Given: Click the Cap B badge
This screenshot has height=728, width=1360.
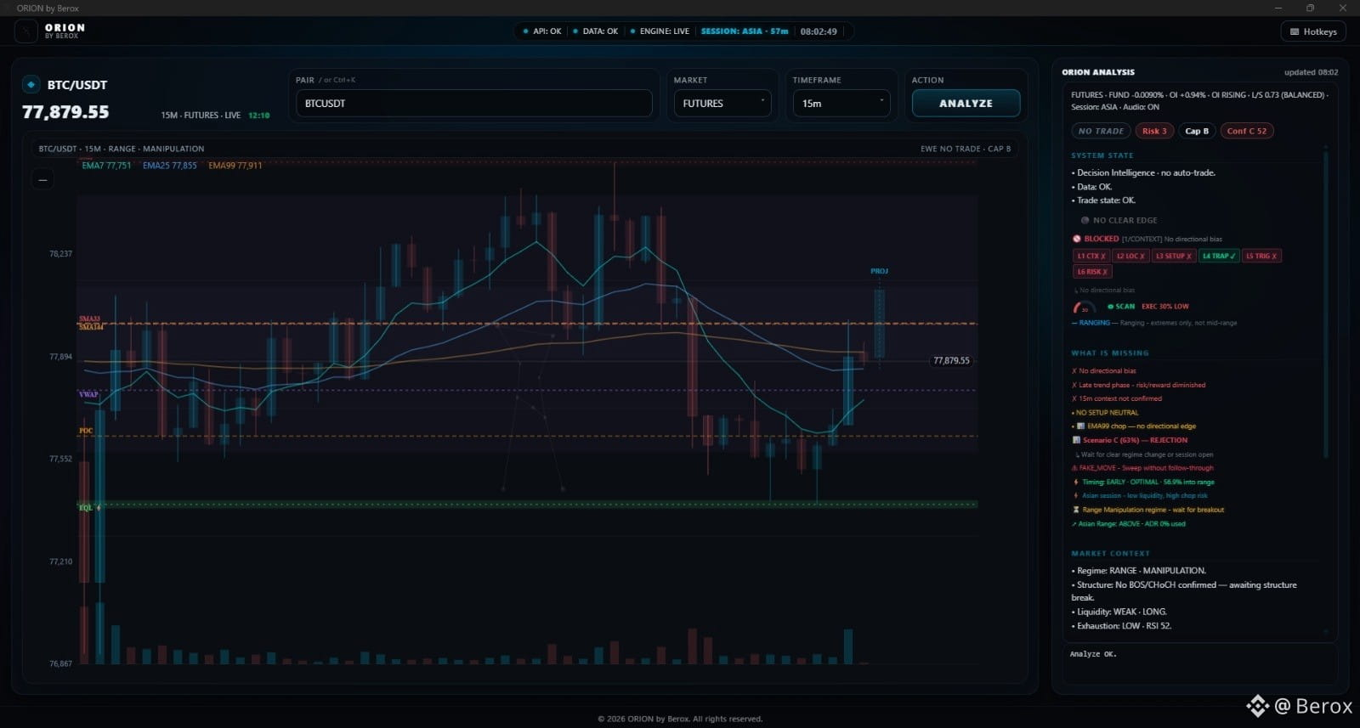Looking at the screenshot, I should click(1197, 131).
